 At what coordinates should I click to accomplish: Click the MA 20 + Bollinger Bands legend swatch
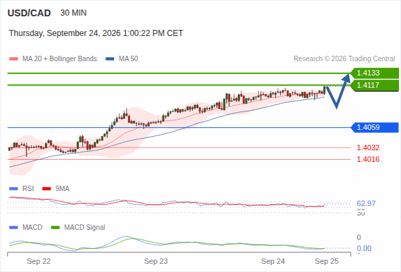14,59
